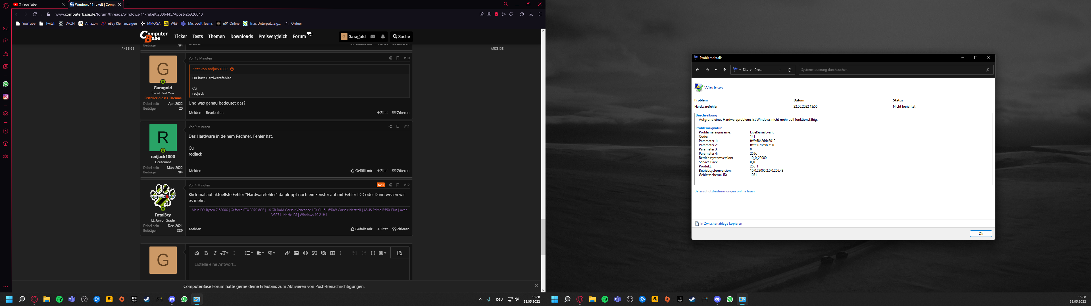Click the Systemsteuerung durchsuchen search field
Viewport: 1091px width, 306px height.
[x=889, y=70]
